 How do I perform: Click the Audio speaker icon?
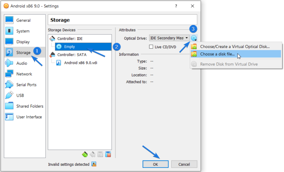tap(9, 63)
